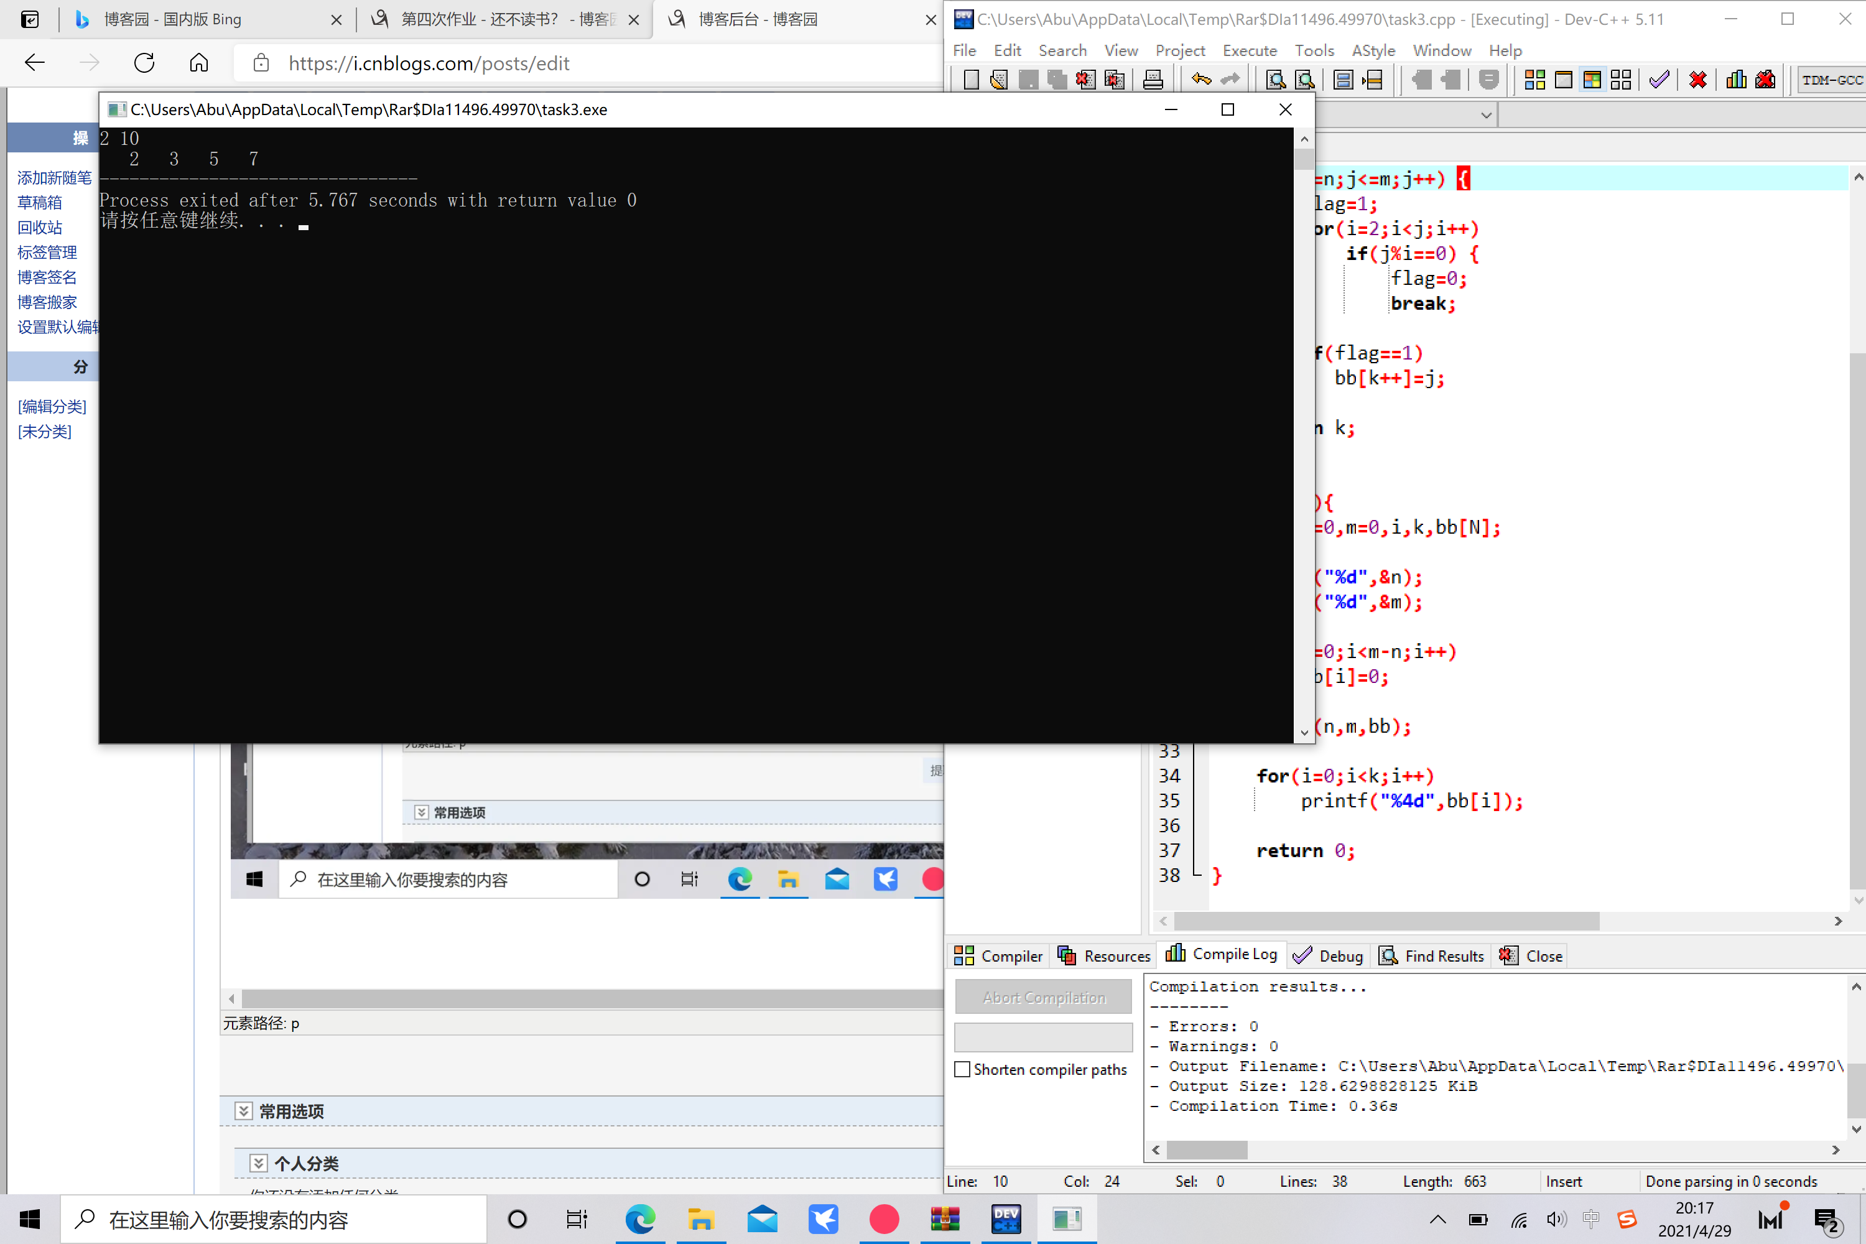This screenshot has height=1244, width=1866.
Task: Toggle Shorten compiler paths checkbox
Action: tap(962, 1069)
